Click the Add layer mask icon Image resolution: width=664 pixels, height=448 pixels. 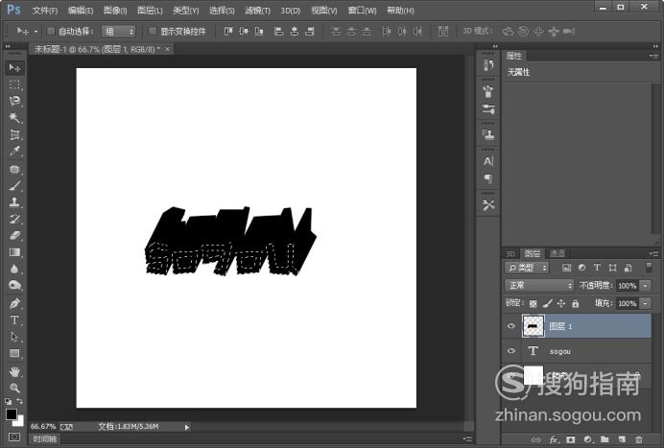[571, 439]
